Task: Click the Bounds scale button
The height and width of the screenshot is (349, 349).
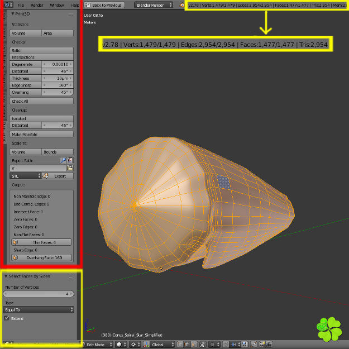Action: (x=58, y=152)
